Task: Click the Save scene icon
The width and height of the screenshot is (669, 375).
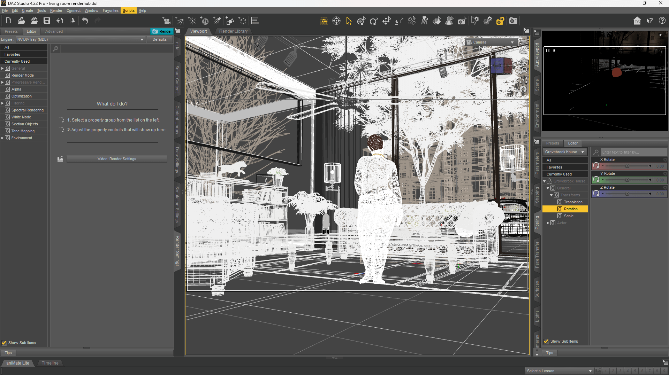Action: click(x=46, y=21)
